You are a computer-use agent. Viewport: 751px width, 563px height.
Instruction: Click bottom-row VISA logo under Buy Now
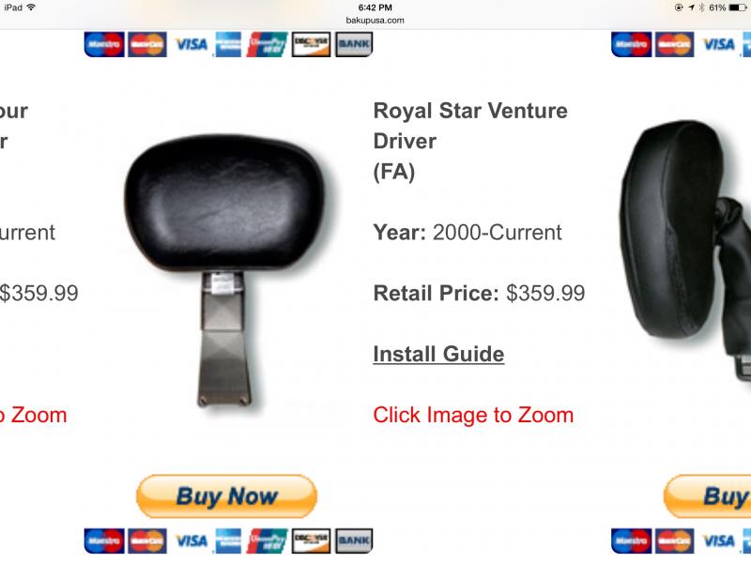pos(192,541)
